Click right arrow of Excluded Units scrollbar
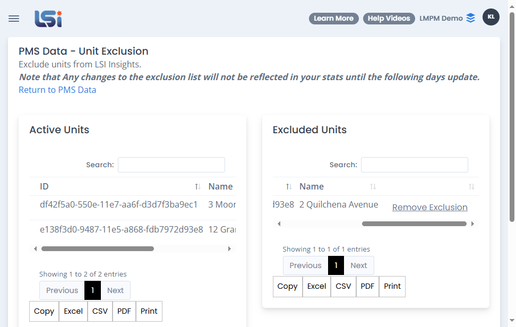The width and height of the screenshot is (516, 327). [472, 223]
